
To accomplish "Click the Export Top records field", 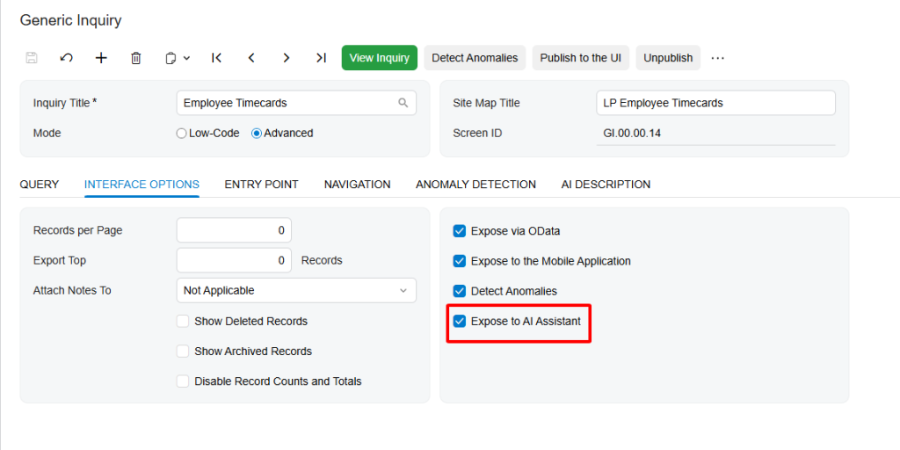I will coord(234,260).
